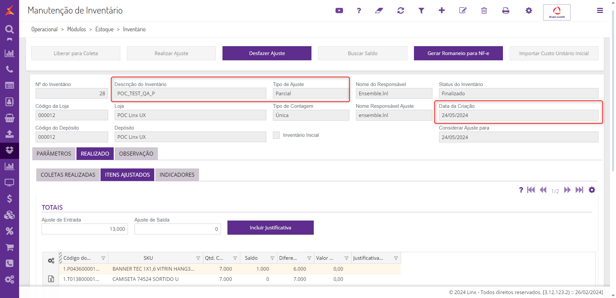The height and width of the screenshot is (298, 616).
Task: Click the refresh icon in top toolbar
Action: pyautogui.click(x=401, y=11)
